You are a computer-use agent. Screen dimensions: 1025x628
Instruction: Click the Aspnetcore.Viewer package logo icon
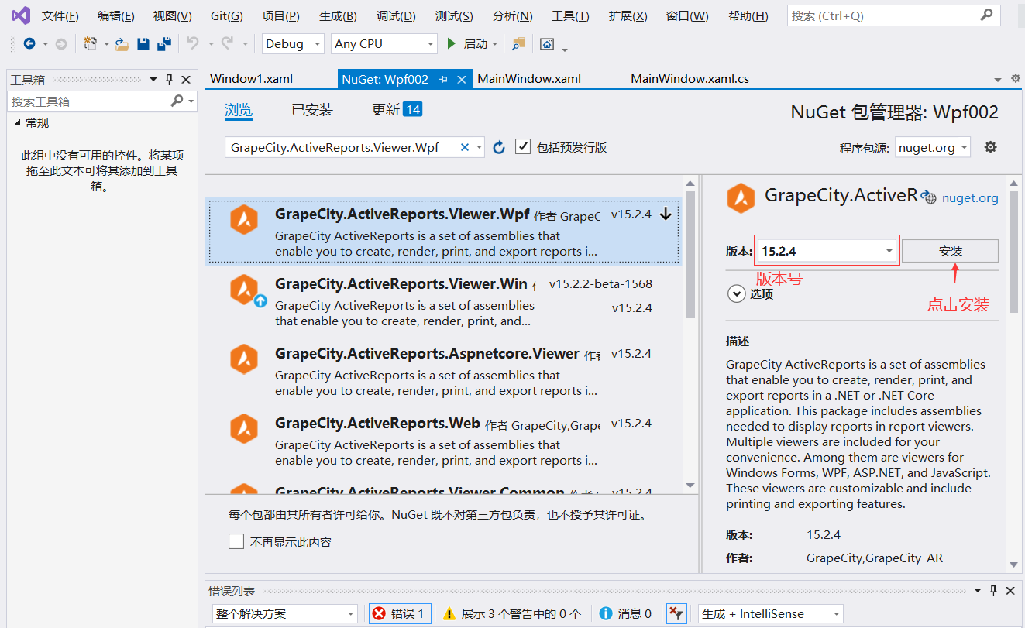point(244,359)
